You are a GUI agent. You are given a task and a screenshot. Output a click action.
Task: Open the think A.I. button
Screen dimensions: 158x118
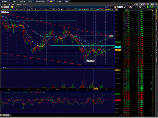110,7
